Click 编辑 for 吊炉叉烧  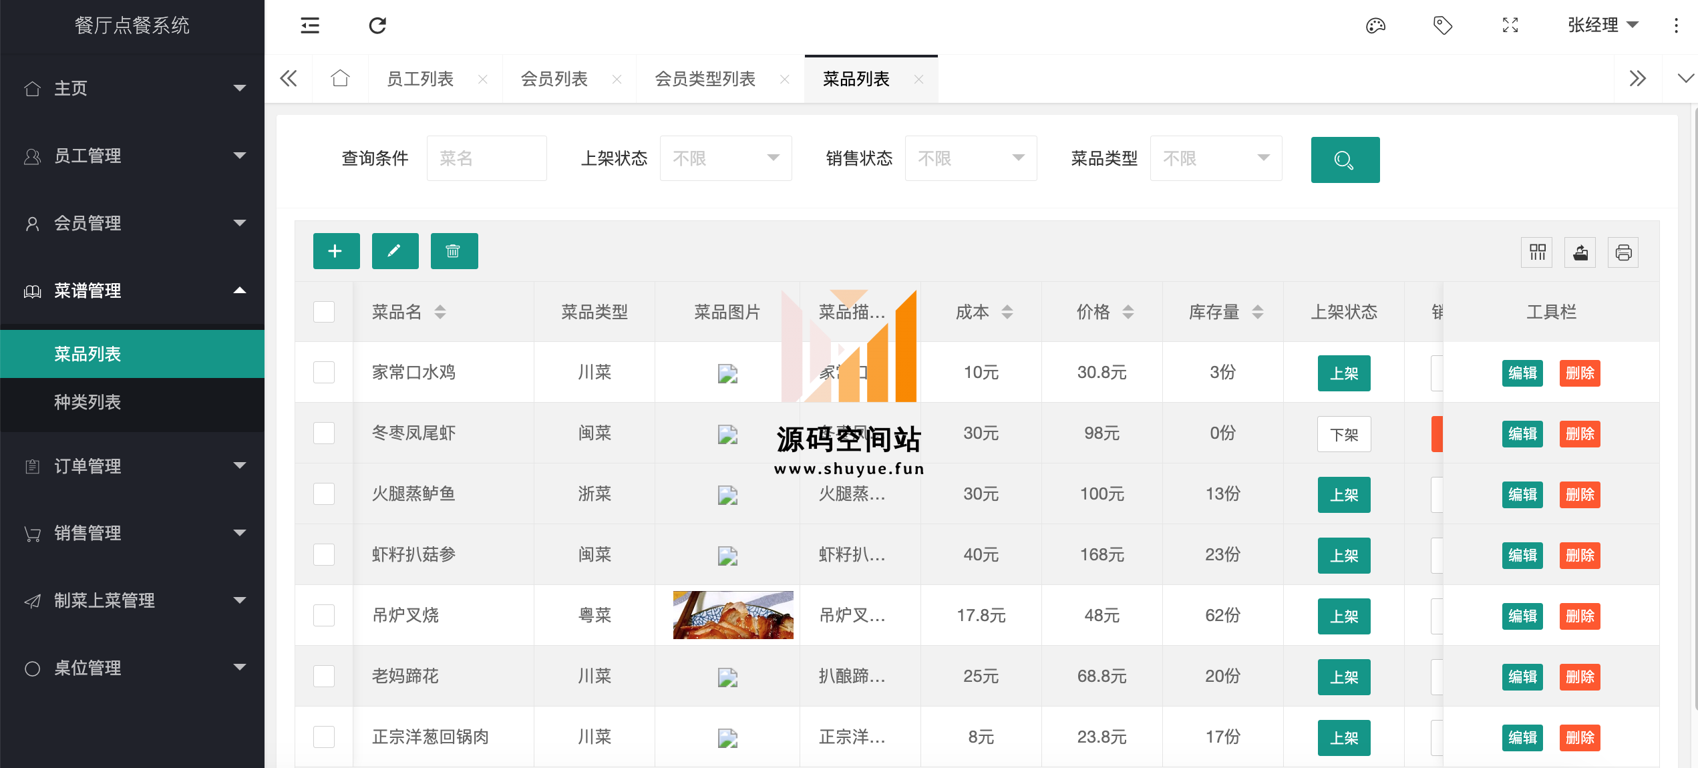[1522, 616]
